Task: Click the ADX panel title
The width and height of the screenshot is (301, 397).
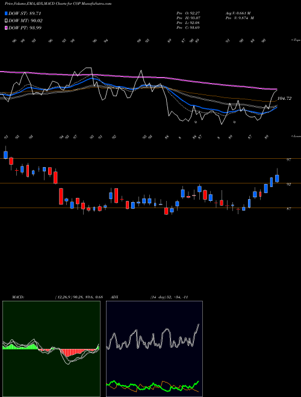Action: [114, 297]
